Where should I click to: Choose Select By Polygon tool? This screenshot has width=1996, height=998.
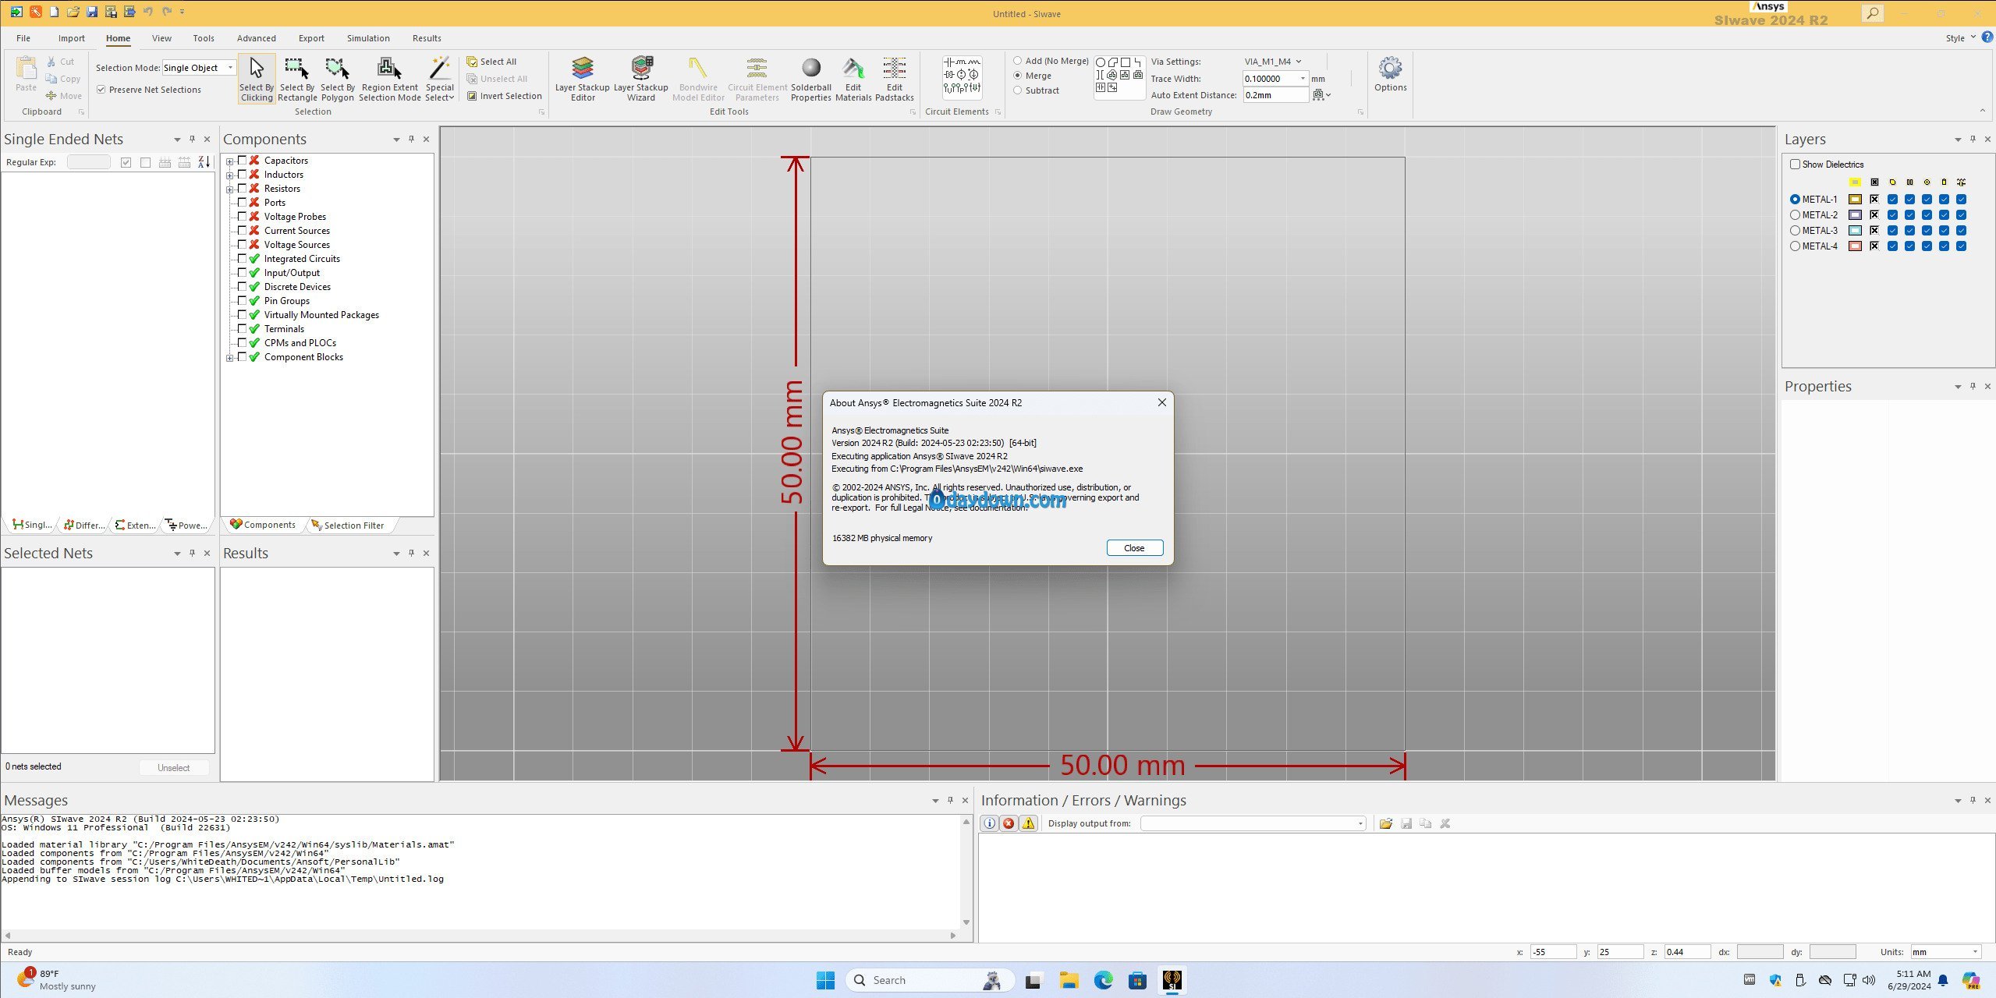(x=338, y=79)
